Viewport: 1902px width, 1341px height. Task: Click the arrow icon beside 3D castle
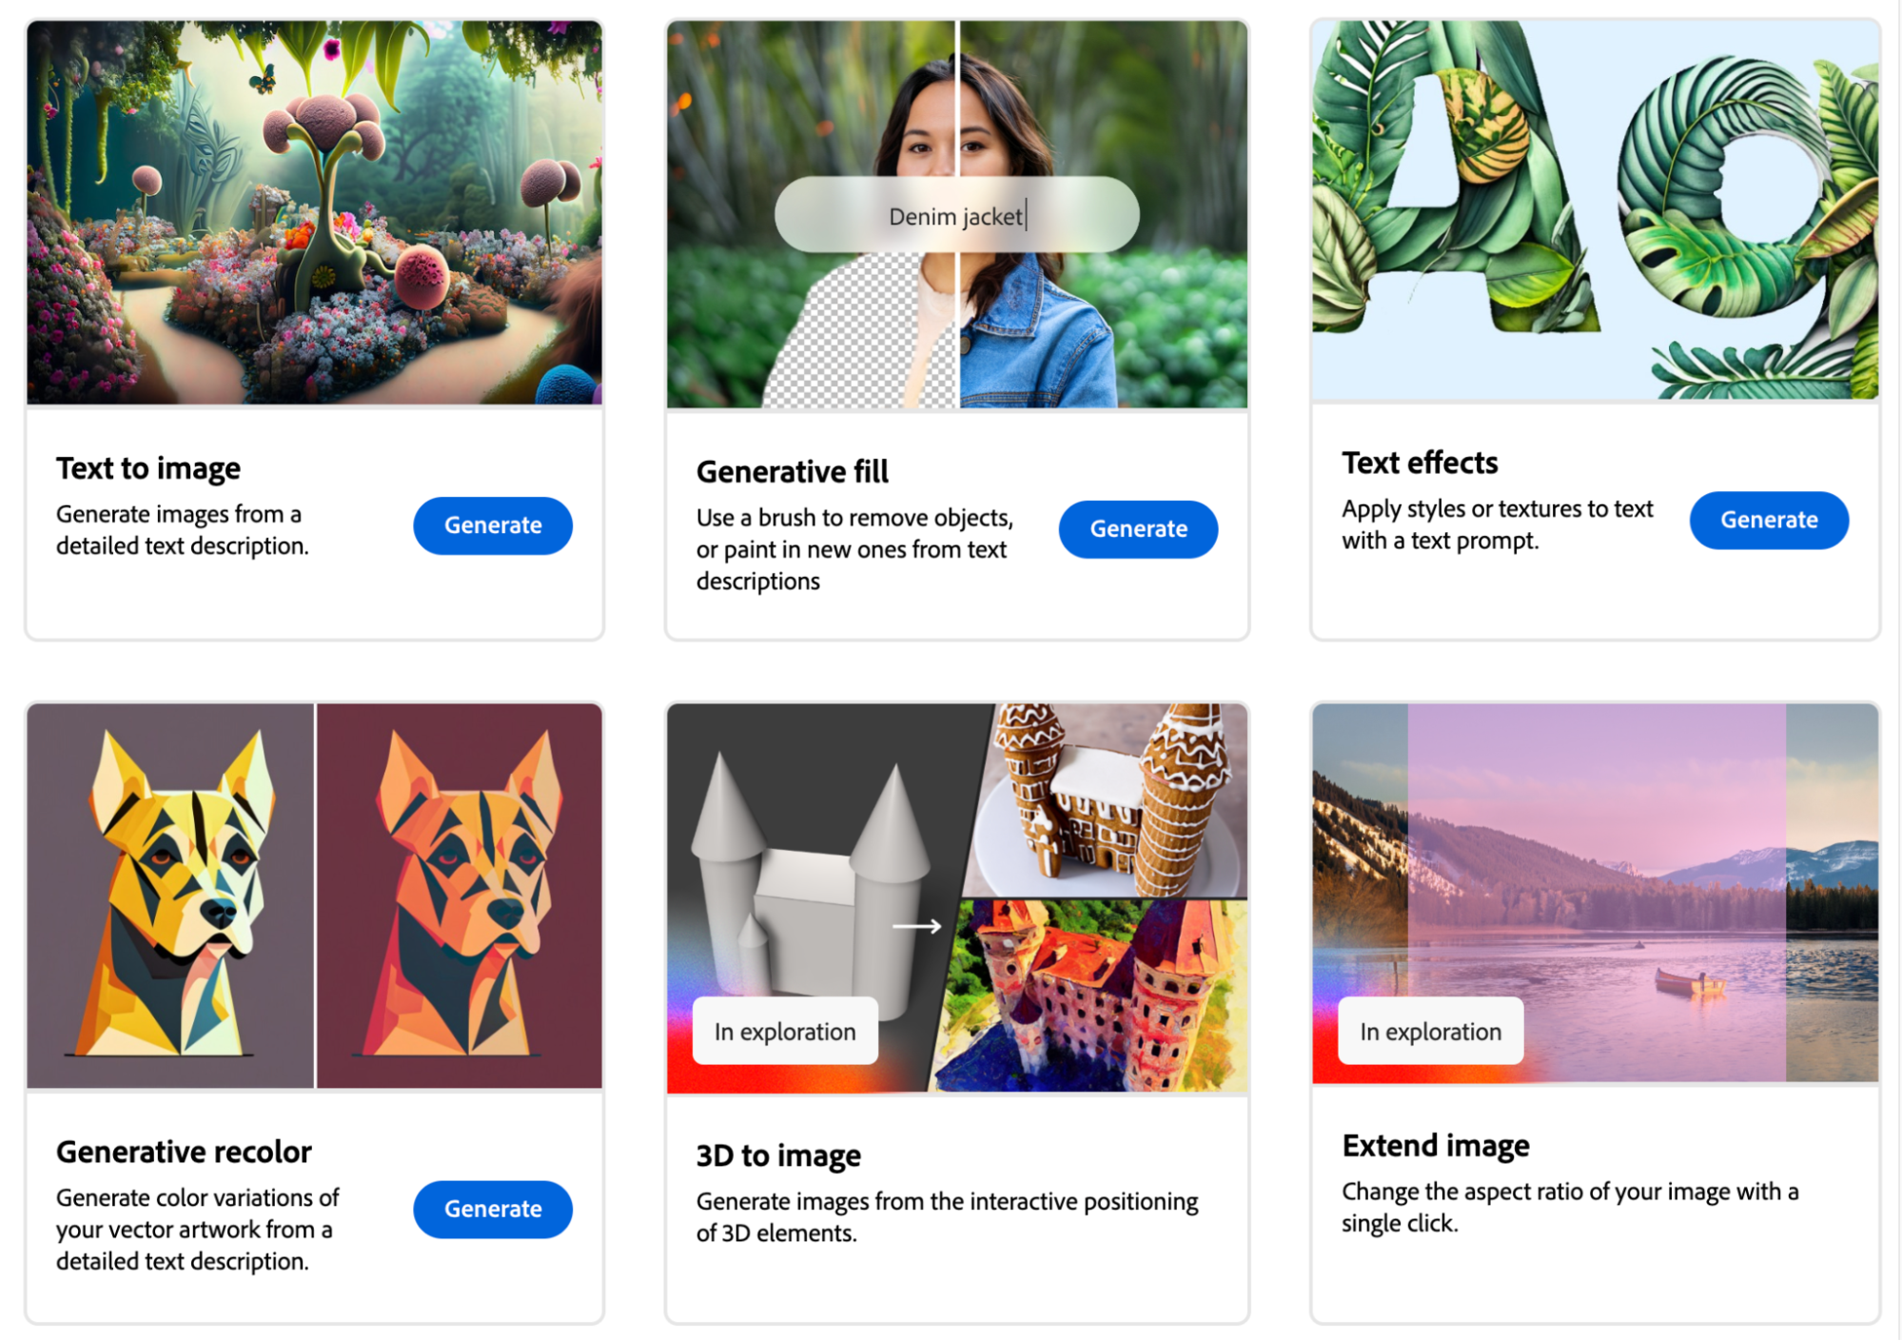pos(916,926)
